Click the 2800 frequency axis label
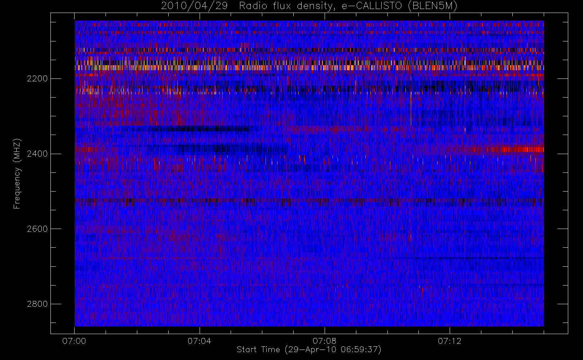583x360 pixels. 37,304
